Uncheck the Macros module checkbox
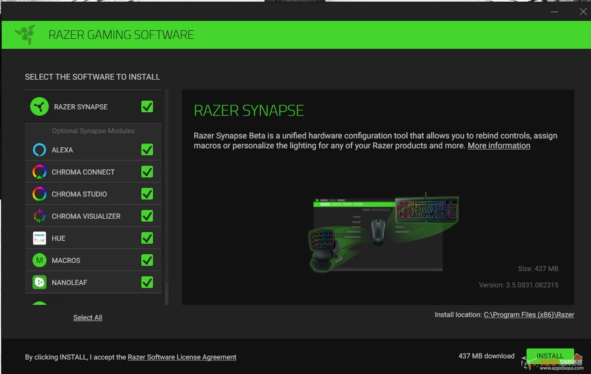This screenshot has width=591, height=374. click(147, 260)
